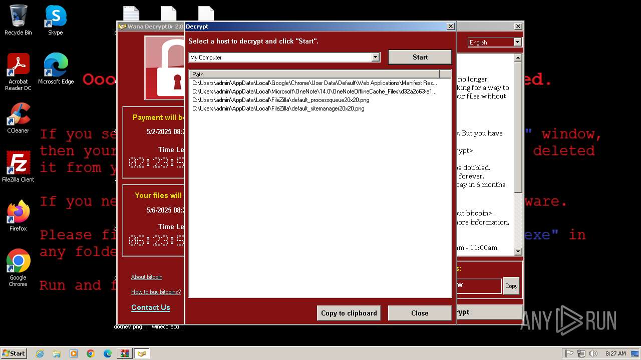Open File Explorer from taskbar
641x360 pixels.
click(57, 353)
